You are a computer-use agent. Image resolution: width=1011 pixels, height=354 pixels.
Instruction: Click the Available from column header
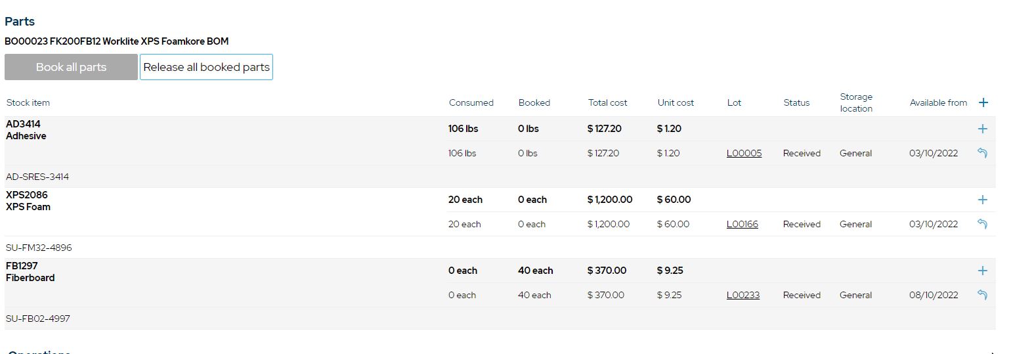pyautogui.click(x=938, y=102)
